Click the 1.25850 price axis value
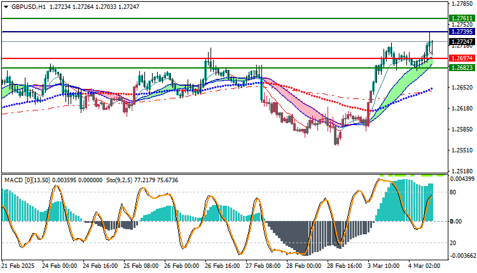This screenshot has width=477, height=273. coord(462,130)
